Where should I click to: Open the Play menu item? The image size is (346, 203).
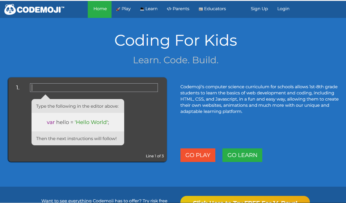click(x=123, y=9)
